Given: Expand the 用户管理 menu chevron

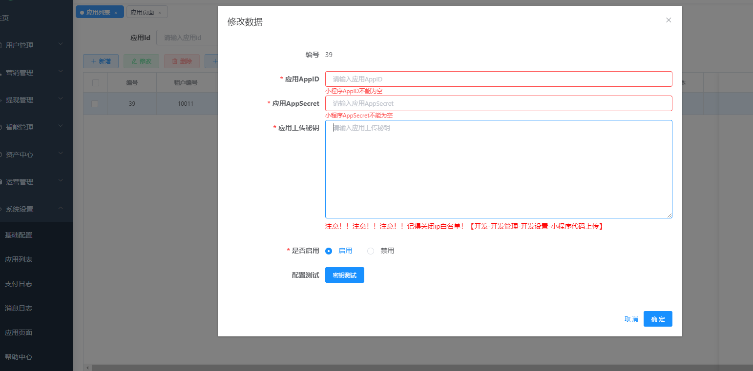Looking at the screenshot, I should tap(61, 44).
